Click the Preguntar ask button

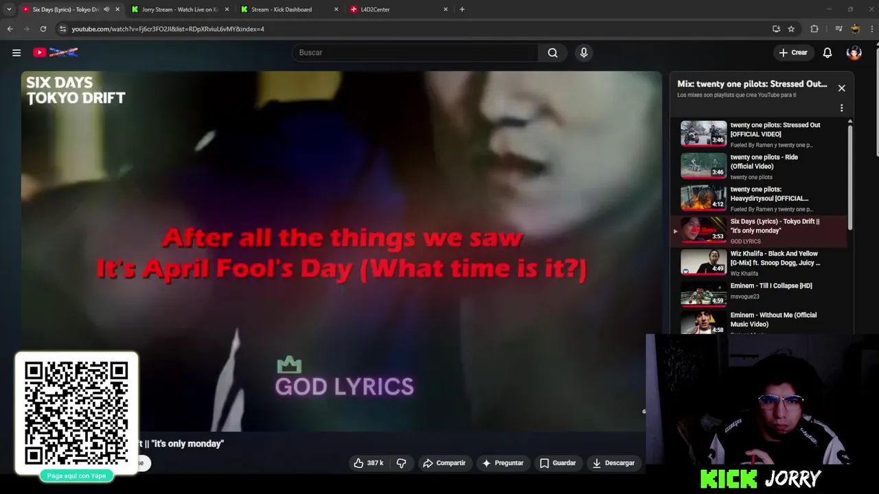(502, 463)
